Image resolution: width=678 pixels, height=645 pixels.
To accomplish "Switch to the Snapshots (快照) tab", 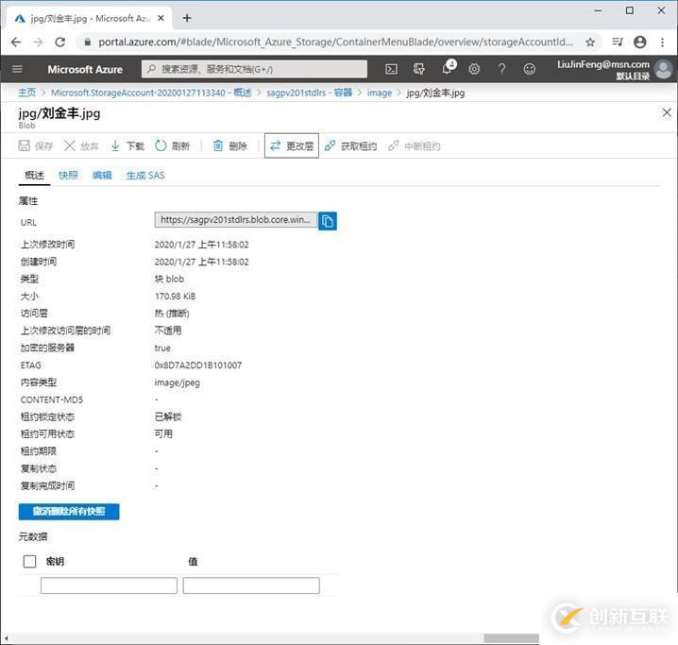I will [68, 175].
